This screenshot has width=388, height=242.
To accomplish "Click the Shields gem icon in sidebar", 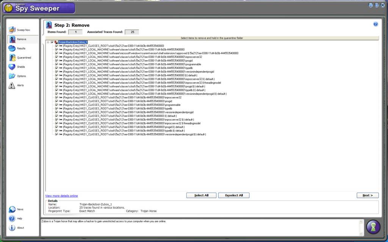I will (x=12, y=67).
